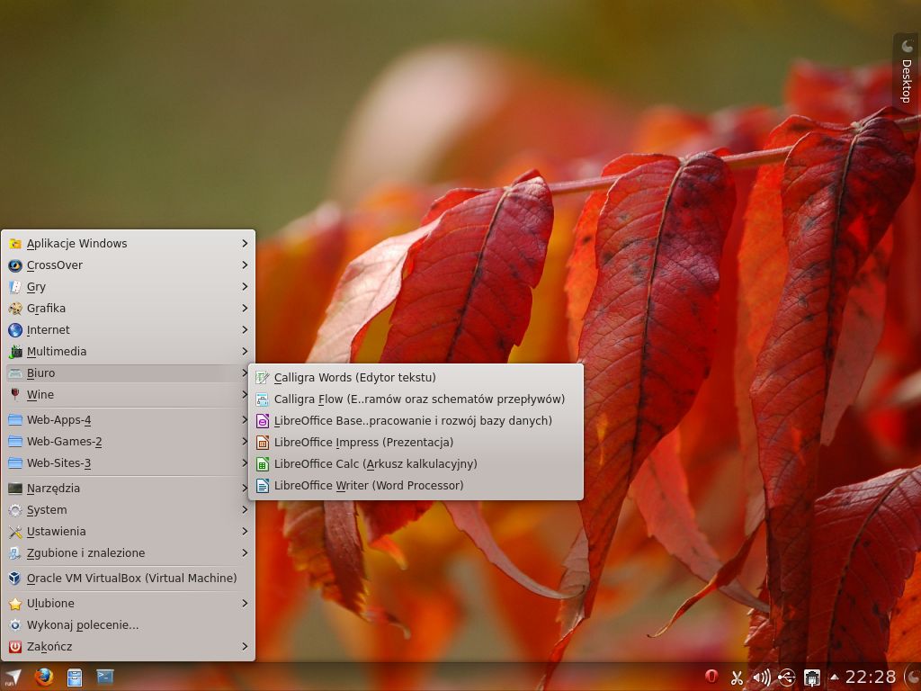Expand the arrow next to Ulubione
Image resolution: width=921 pixels, height=691 pixels.
point(245,604)
